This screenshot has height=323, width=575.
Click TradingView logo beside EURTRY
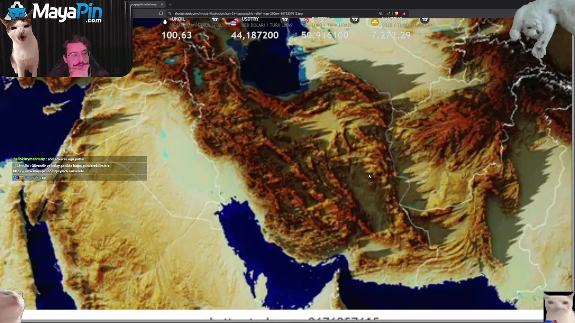tap(355, 19)
